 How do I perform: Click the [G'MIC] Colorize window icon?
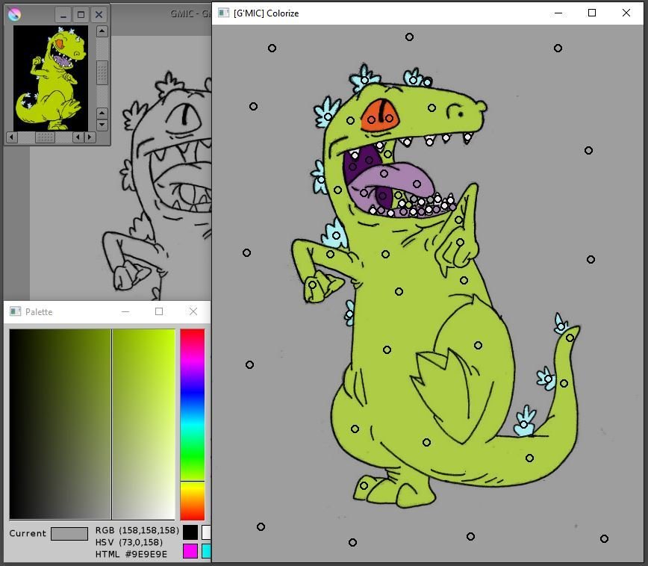pos(223,13)
